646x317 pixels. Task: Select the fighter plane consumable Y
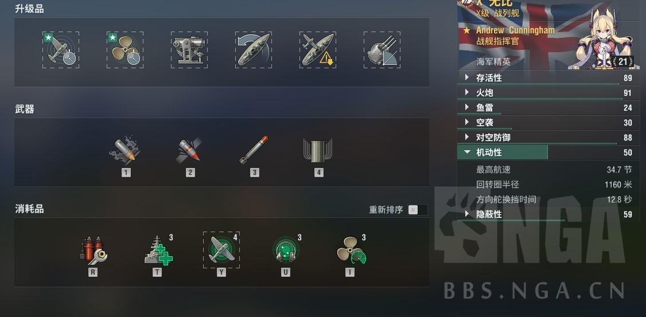(221, 250)
